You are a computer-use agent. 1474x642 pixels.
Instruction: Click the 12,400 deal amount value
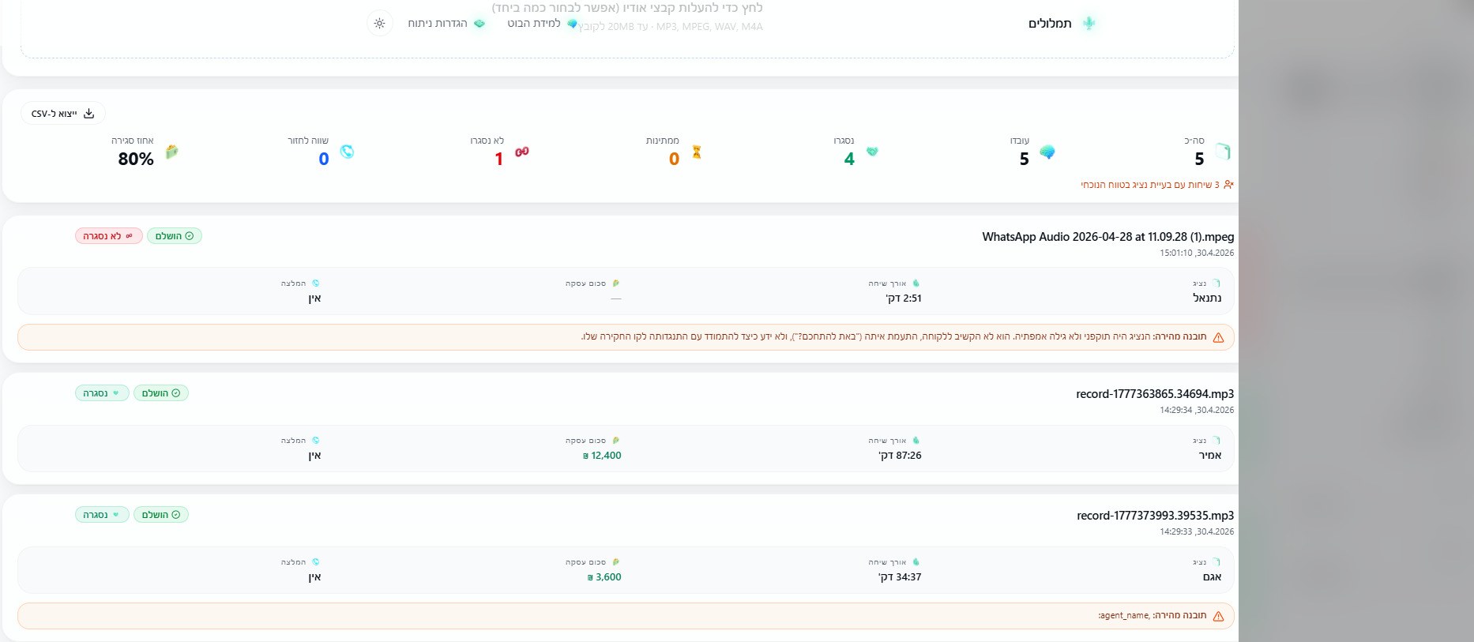(602, 456)
